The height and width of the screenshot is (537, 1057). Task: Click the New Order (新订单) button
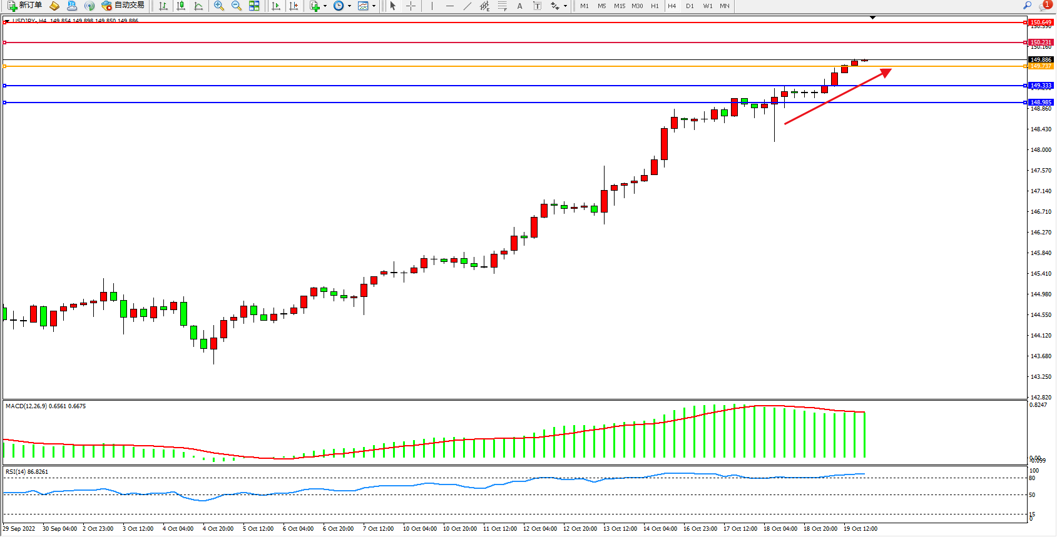[x=25, y=6]
